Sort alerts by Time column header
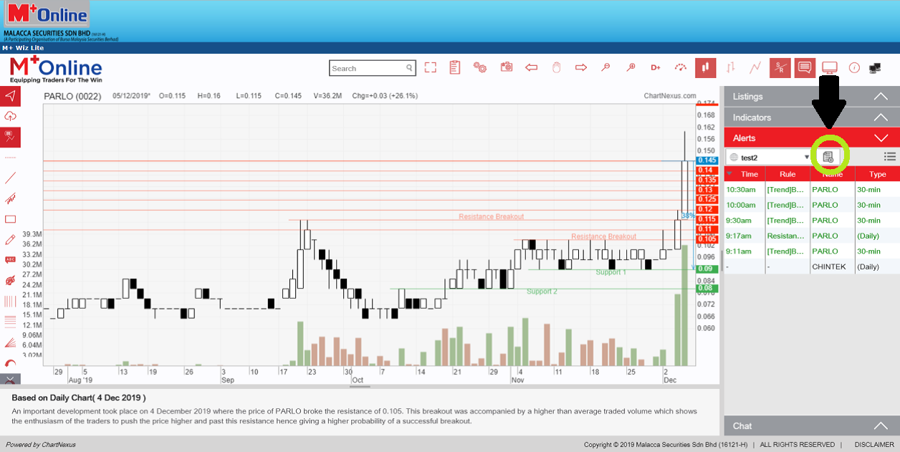Viewport: 900px width, 452px height. (x=749, y=174)
